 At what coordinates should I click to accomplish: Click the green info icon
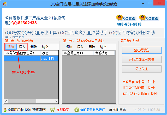tap(77, 110)
